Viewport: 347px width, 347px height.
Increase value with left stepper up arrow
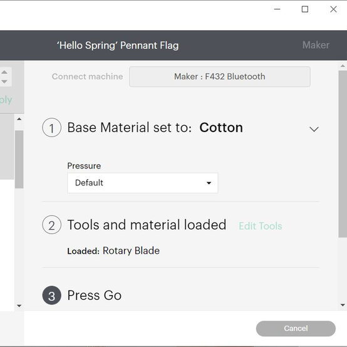tap(4, 72)
